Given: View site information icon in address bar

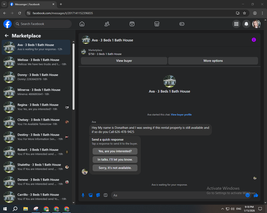Looking at the screenshot, I should [28, 13].
